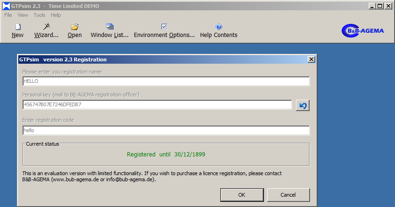This screenshot has height=207, width=395.
Task: Launch the Wizard tool
Action: pos(46,30)
